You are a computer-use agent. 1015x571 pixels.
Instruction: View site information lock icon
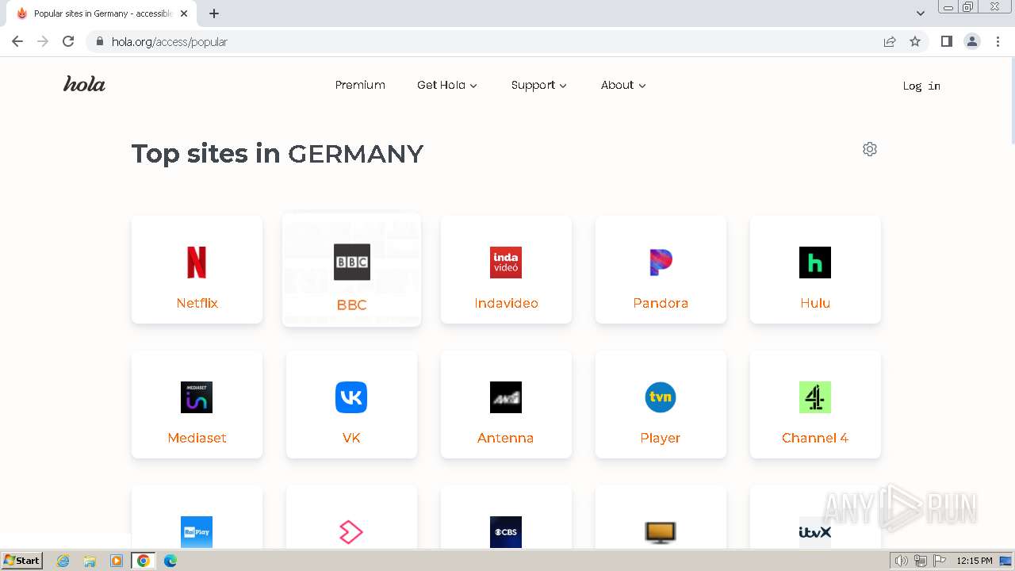99,41
